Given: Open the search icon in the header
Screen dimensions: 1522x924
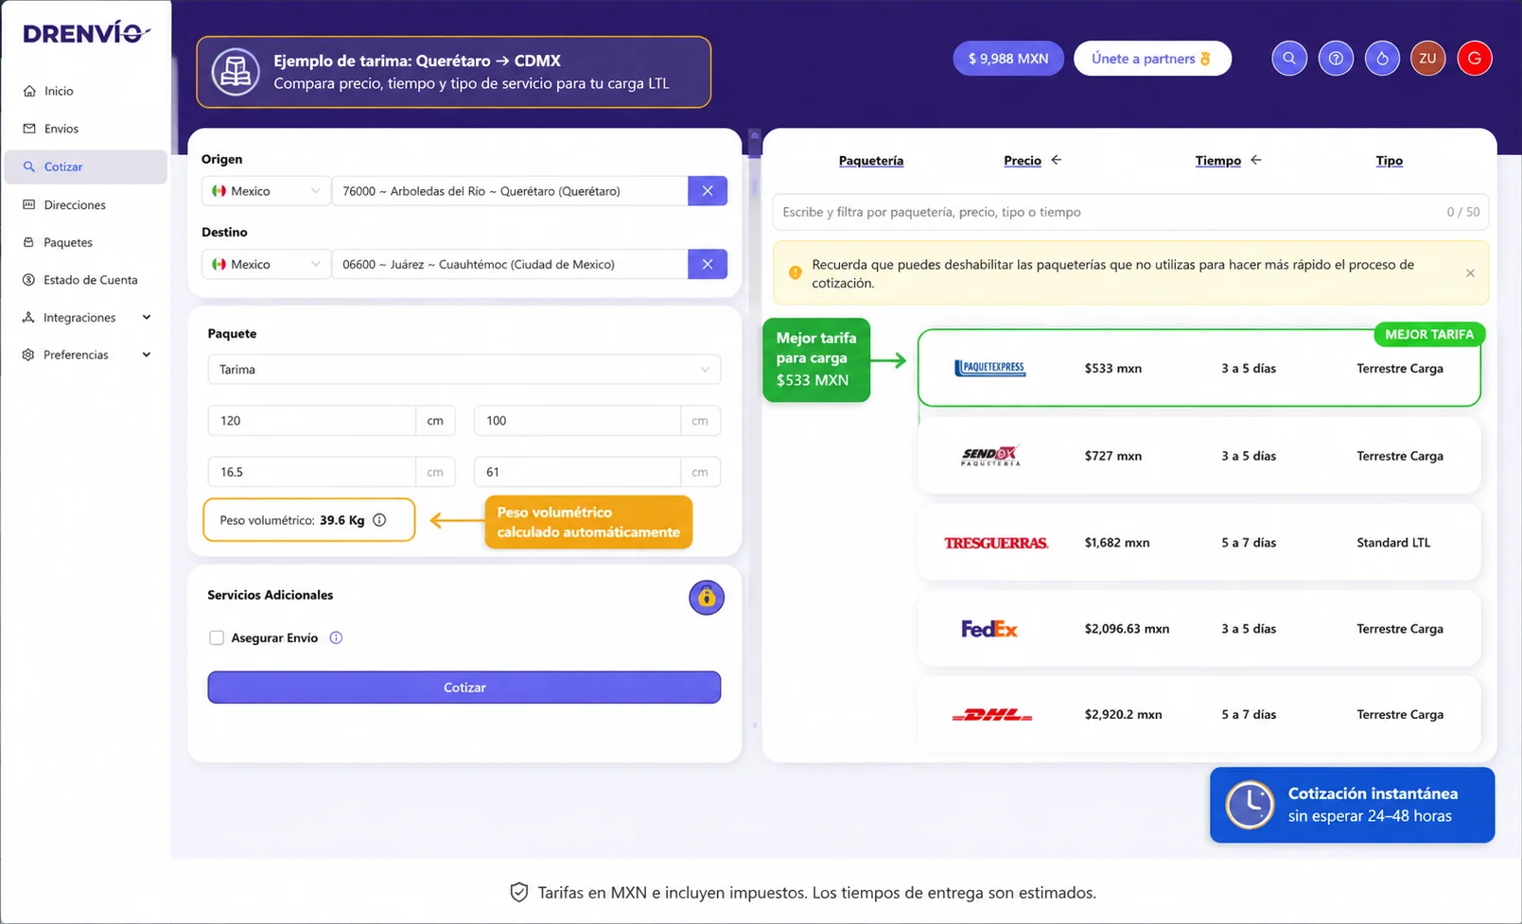Looking at the screenshot, I should tap(1288, 59).
